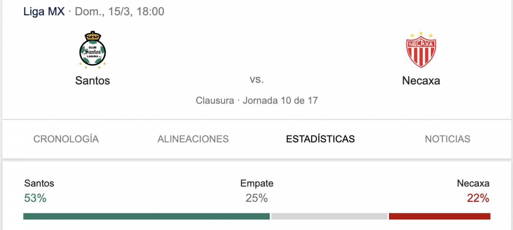The width and height of the screenshot is (513, 230).
Task: Click the Necaxa club crest
Action: 421,50
